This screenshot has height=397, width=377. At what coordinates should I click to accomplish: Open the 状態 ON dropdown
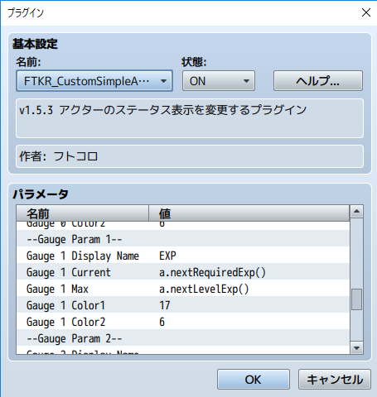coord(219,81)
